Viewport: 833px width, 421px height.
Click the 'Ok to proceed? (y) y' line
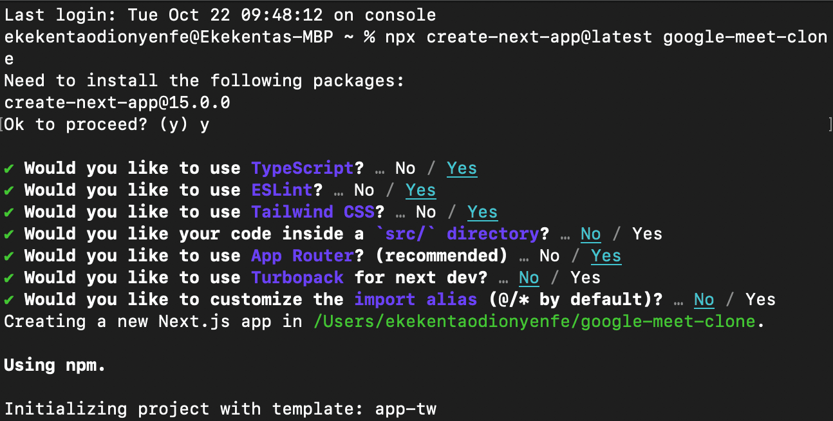107,124
